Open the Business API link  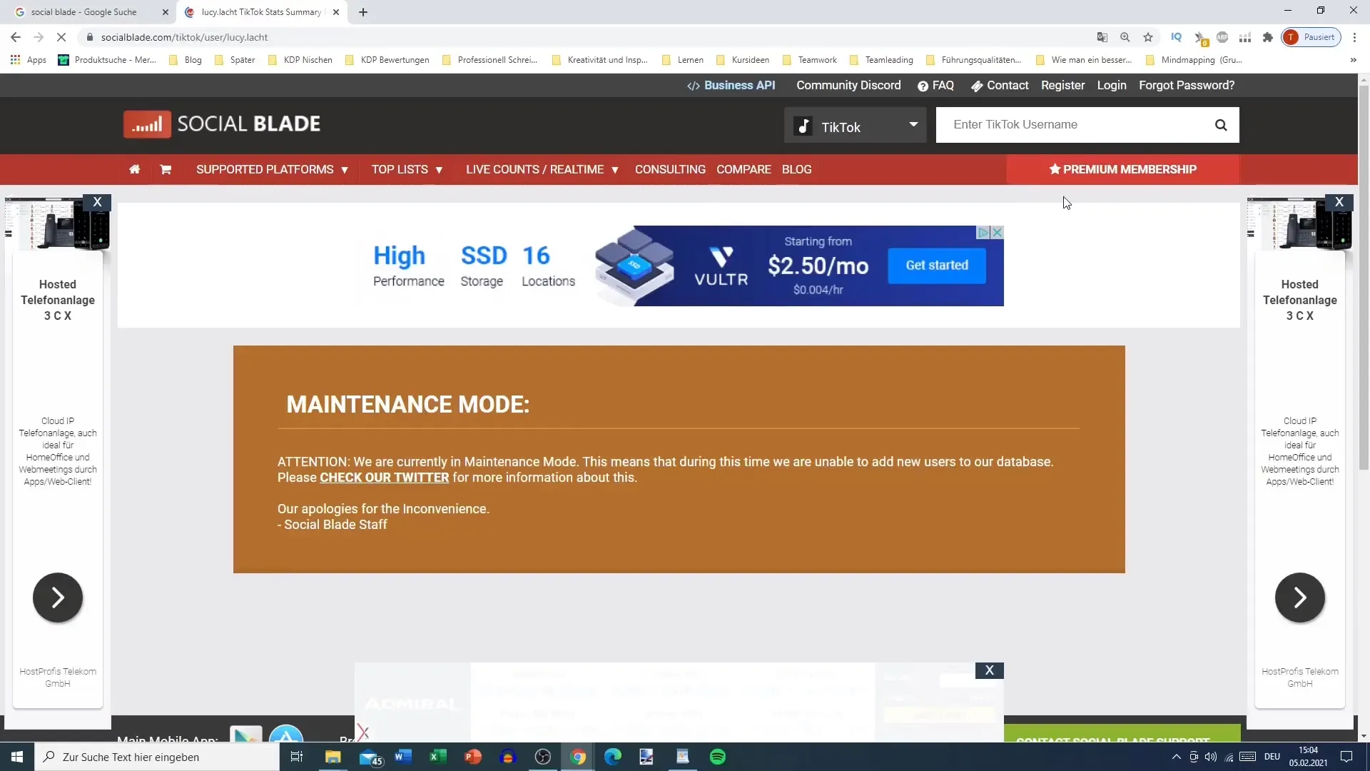[731, 85]
